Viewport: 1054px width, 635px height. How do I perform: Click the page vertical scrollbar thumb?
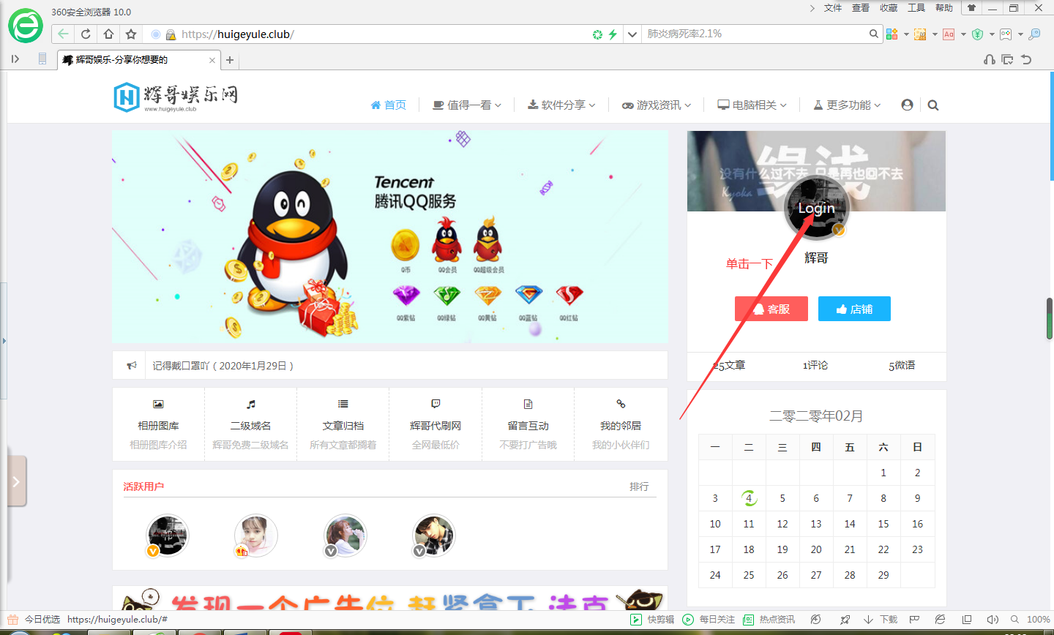[x=1049, y=318]
